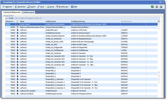Select the Lieferant EU Ausland row

tap(81, 91)
